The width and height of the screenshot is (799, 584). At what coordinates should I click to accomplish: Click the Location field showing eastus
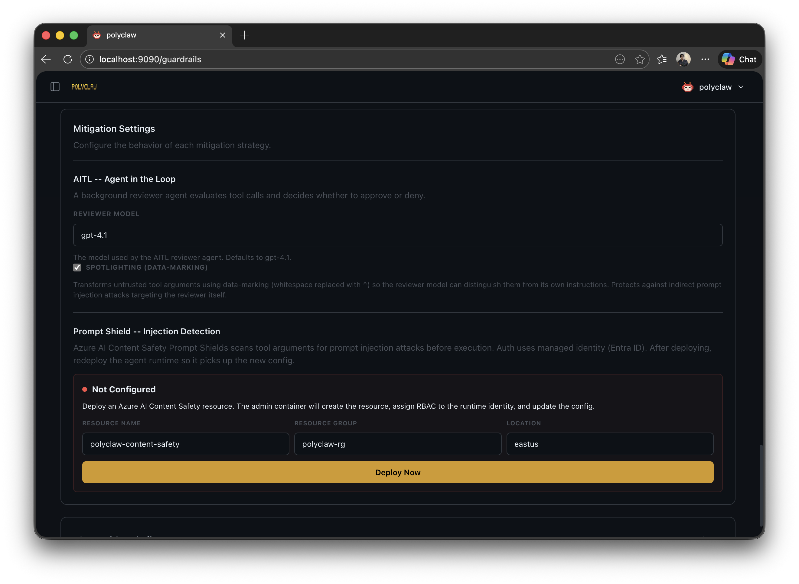[609, 444]
